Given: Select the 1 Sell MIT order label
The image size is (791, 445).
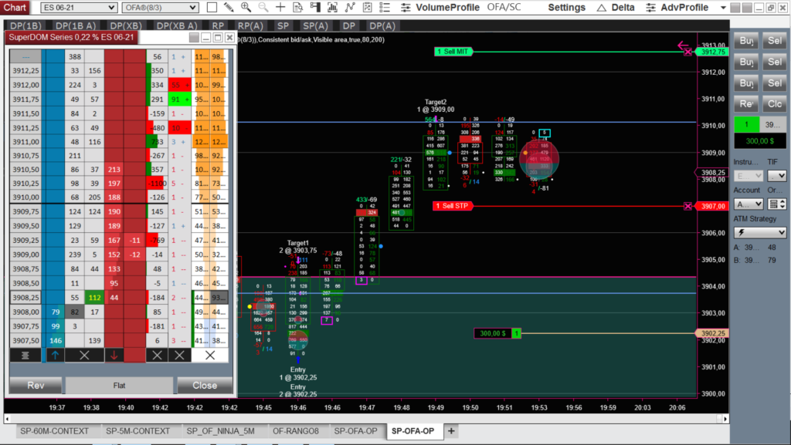Looking at the screenshot, I should click(x=453, y=52).
